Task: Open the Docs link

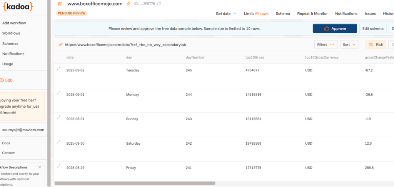Action: (6, 143)
